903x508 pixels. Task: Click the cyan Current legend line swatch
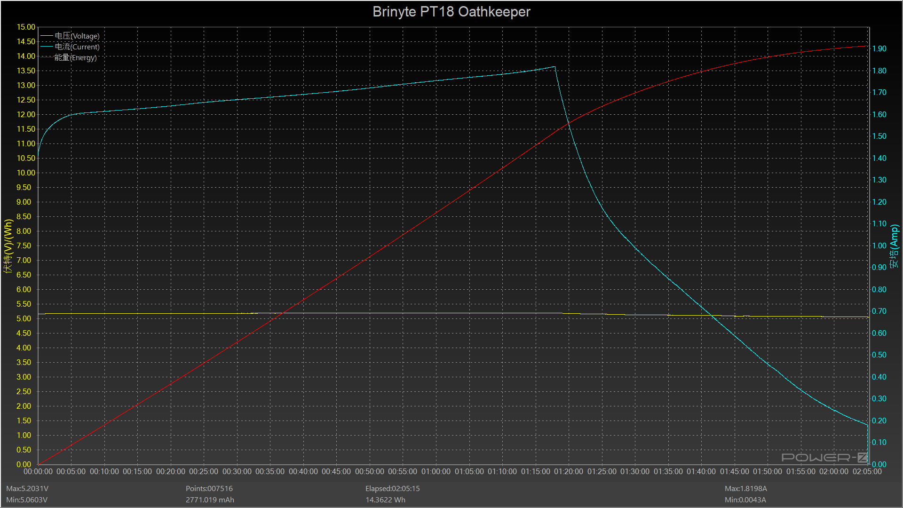[x=47, y=47]
